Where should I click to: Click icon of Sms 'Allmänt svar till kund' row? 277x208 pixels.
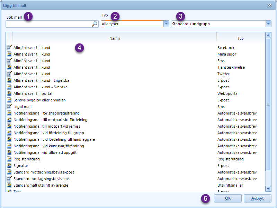9,60
